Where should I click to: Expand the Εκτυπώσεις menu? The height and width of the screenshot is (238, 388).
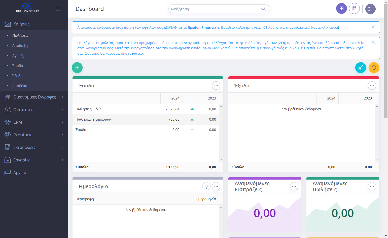tap(34, 147)
